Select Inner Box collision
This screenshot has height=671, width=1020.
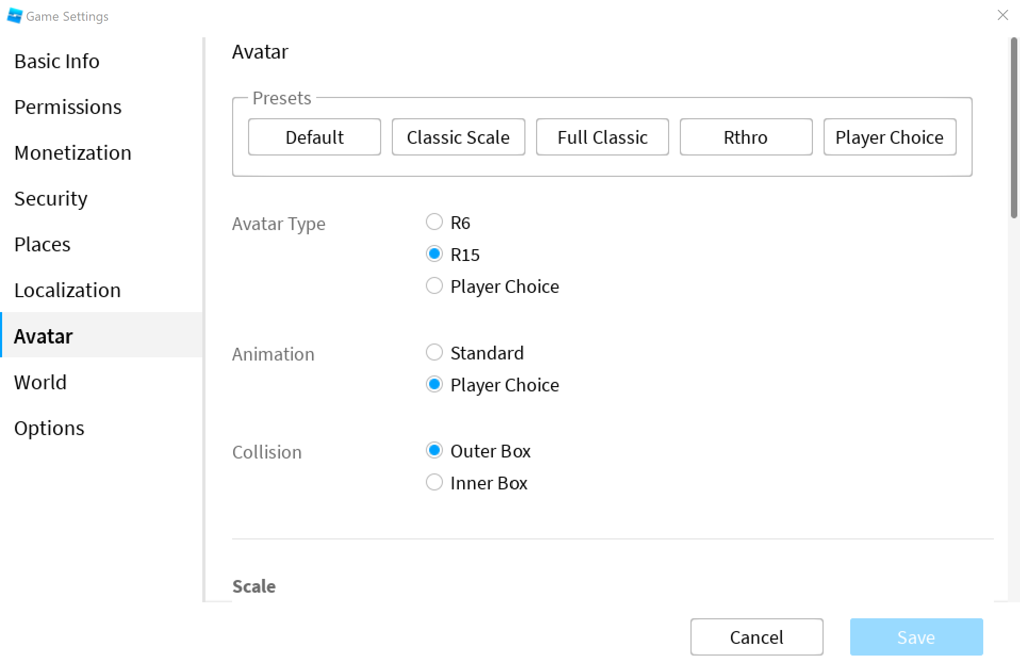click(434, 482)
